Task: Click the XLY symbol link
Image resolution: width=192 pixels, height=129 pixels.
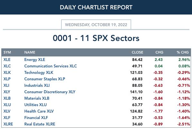Action: [7, 92]
